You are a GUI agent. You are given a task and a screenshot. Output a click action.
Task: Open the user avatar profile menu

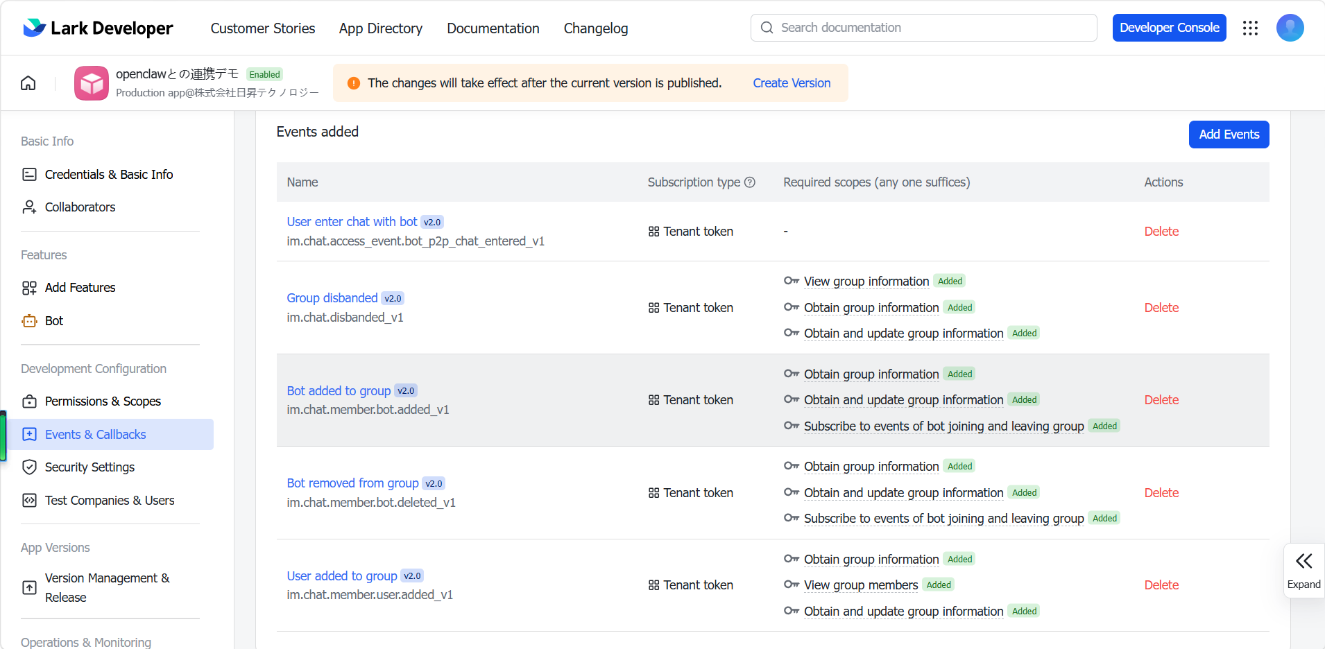coord(1290,28)
